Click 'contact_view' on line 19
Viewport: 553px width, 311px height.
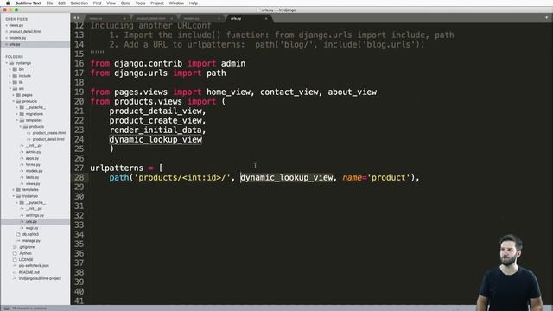(289, 92)
